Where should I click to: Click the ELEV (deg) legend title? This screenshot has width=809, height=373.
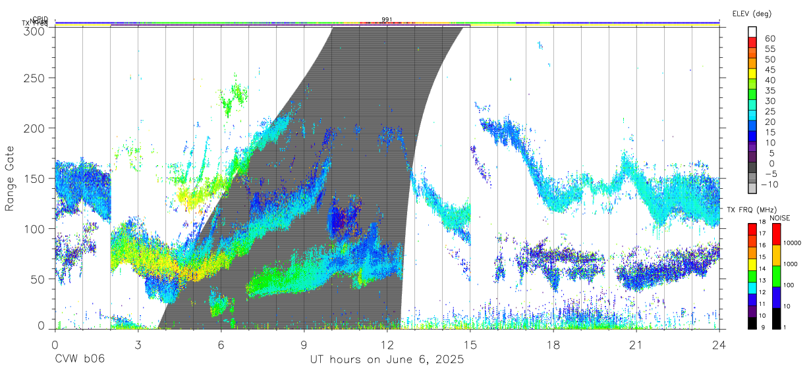click(752, 13)
